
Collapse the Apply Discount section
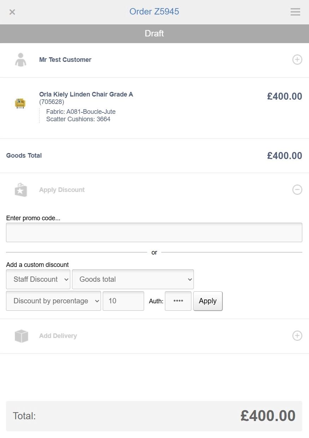[x=297, y=190]
